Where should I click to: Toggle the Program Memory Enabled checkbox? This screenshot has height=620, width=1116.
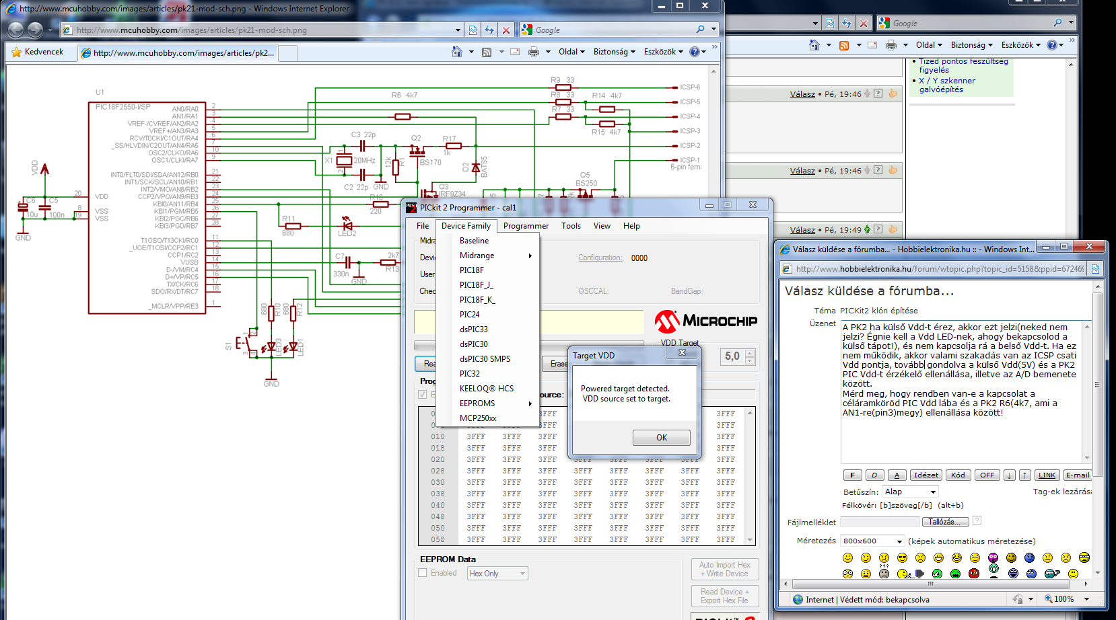tap(423, 395)
